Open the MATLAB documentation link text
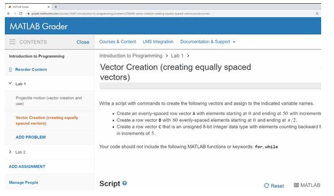The width and height of the screenshot is (334, 196). click(310, 185)
